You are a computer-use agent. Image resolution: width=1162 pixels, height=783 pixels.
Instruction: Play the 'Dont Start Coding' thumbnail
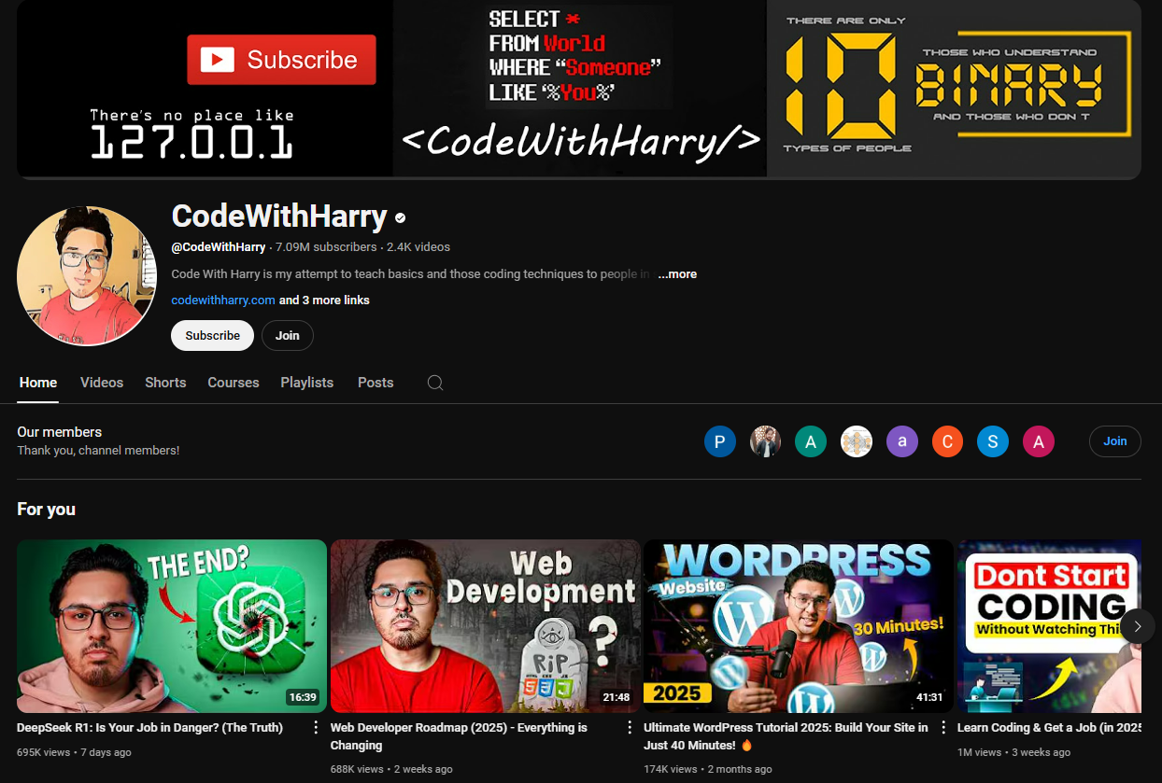(x=1049, y=626)
